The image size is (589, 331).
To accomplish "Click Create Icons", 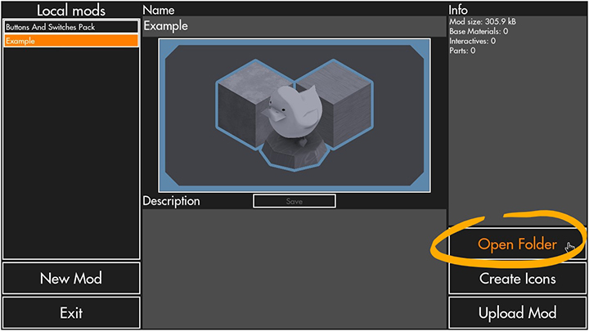I will pos(517,279).
